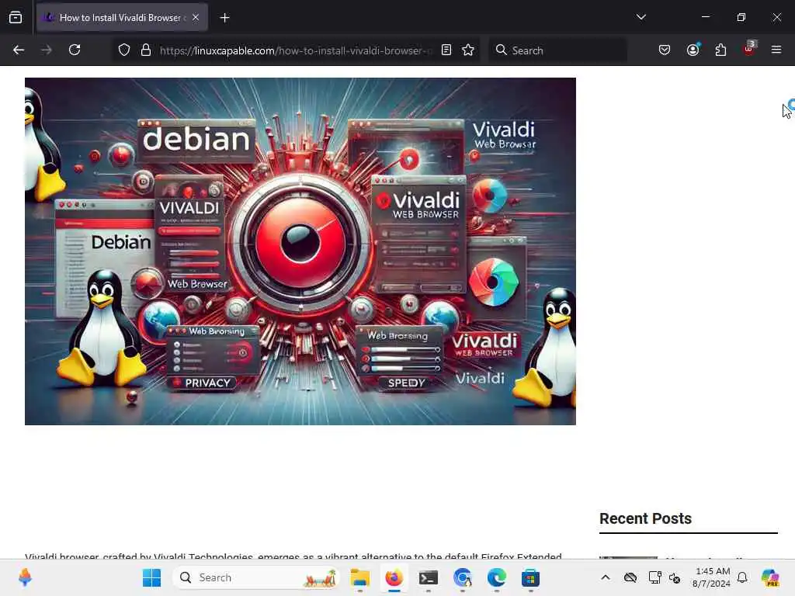Open the Chromium-style browser taskbar icon
The image size is (795, 596).
pos(463,577)
